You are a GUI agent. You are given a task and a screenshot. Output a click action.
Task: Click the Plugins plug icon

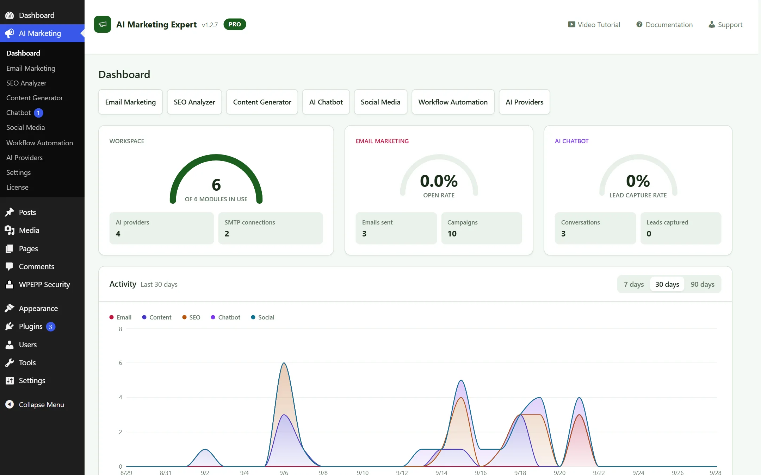[x=10, y=326]
